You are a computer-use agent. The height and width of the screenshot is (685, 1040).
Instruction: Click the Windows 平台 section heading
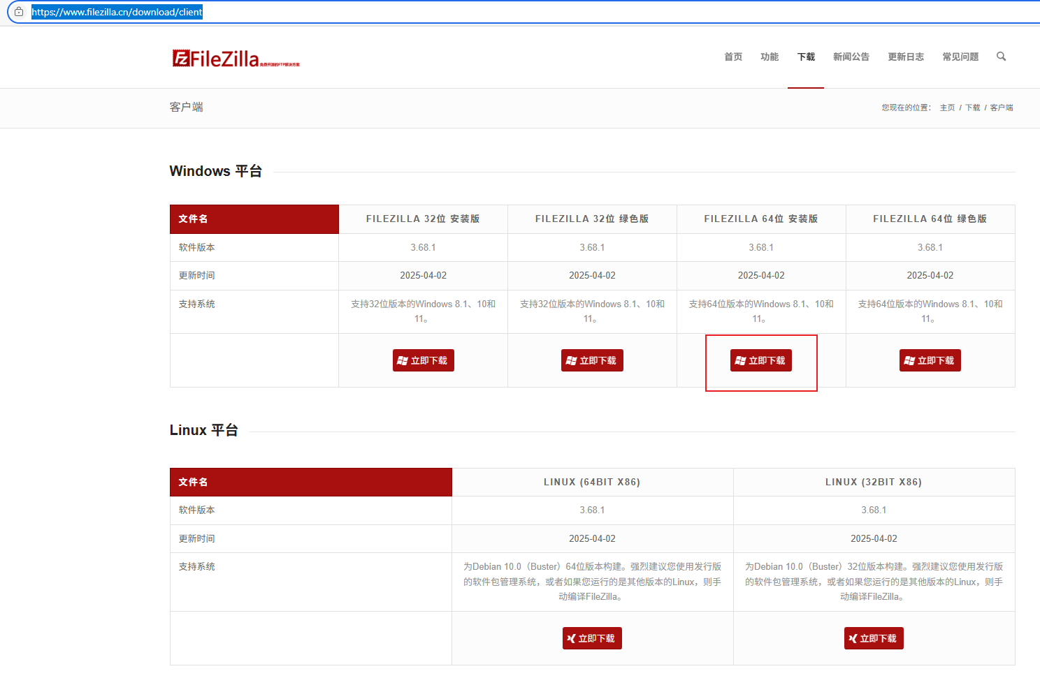pos(216,171)
